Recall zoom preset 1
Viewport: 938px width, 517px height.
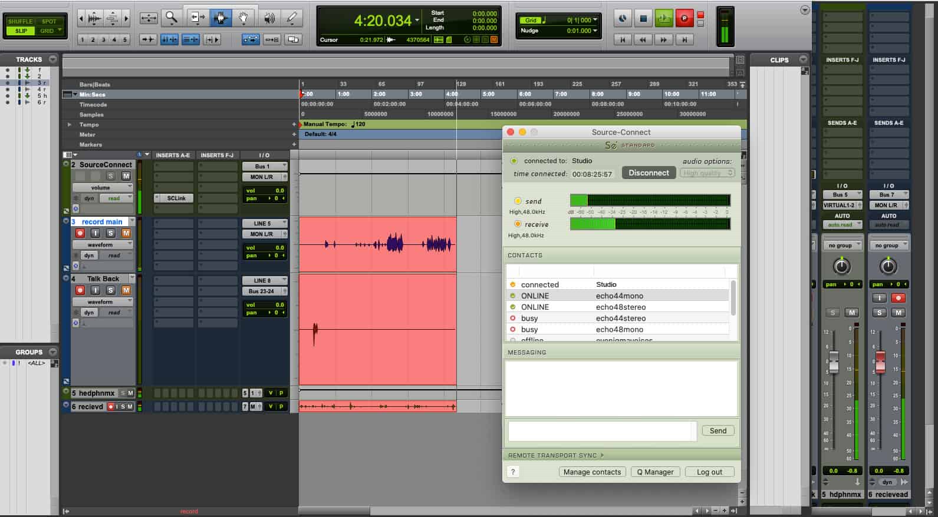tap(82, 39)
